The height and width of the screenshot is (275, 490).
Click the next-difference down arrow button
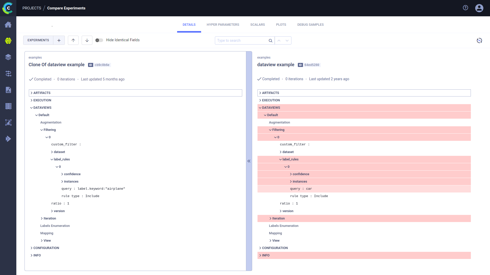click(x=87, y=40)
